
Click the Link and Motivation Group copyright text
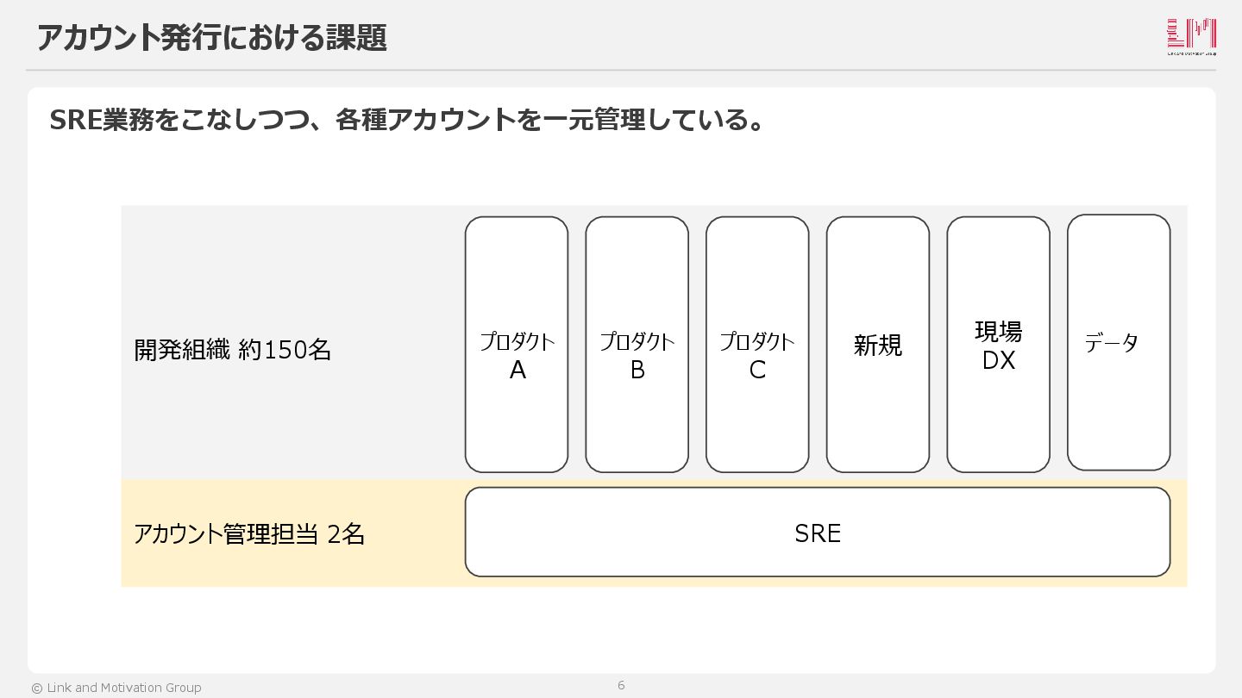(116, 688)
